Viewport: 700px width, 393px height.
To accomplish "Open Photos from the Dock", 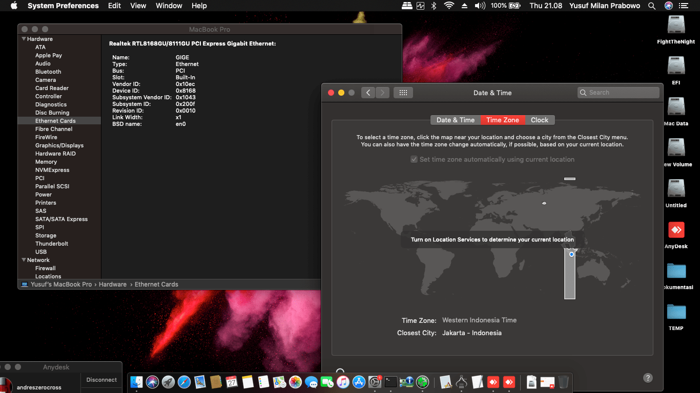I will tap(295, 382).
